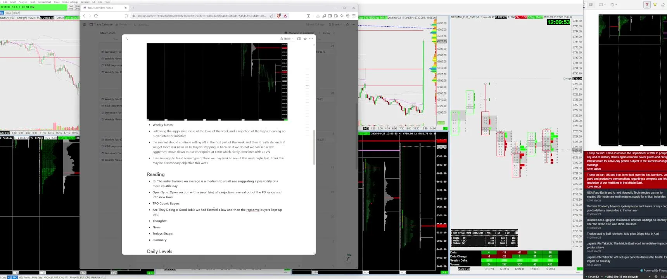Open the Brave Shields lion icon
The image size is (667, 279).
coord(279,16)
